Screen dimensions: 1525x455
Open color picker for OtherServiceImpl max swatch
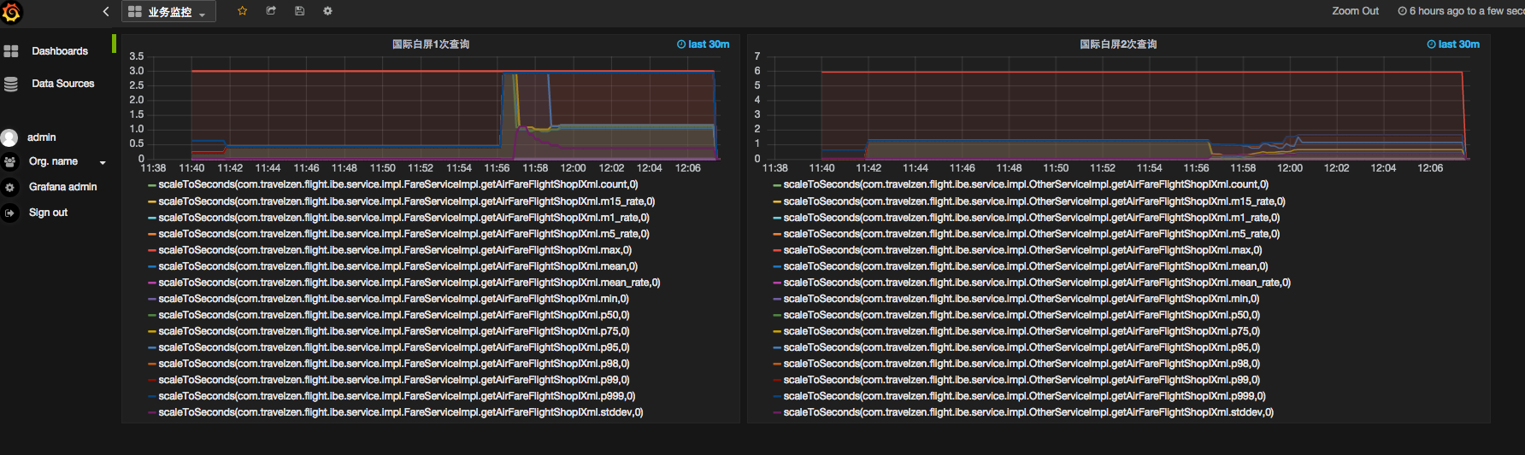[777, 250]
